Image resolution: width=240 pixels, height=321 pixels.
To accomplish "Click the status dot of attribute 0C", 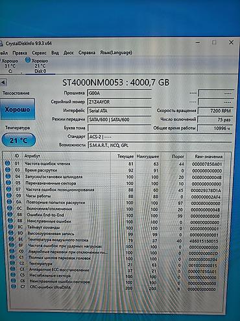I will [x=10, y=208].
